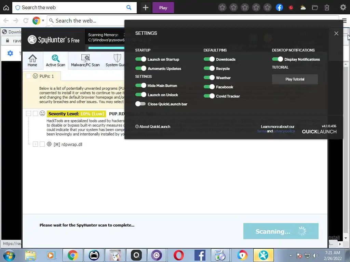
Task: Toggle the Downloads default pin
Action: [209, 59]
